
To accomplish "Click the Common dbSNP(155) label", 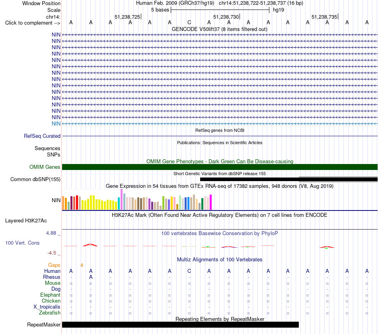I will (35, 179).
